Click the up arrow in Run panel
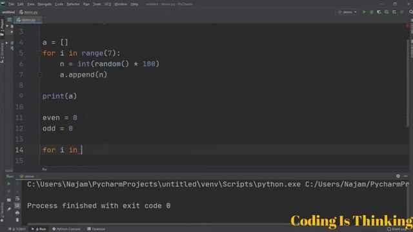413x232 pixels. 17,184
